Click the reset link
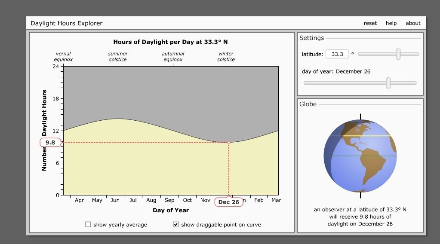Screen dimensions: 440x244 click(370, 23)
